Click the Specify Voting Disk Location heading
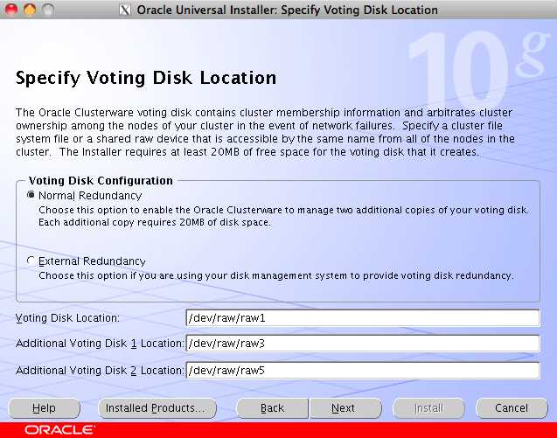Screen dimensions: 557x438 coord(146,79)
